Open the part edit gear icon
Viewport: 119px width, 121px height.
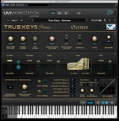click(105, 20)
